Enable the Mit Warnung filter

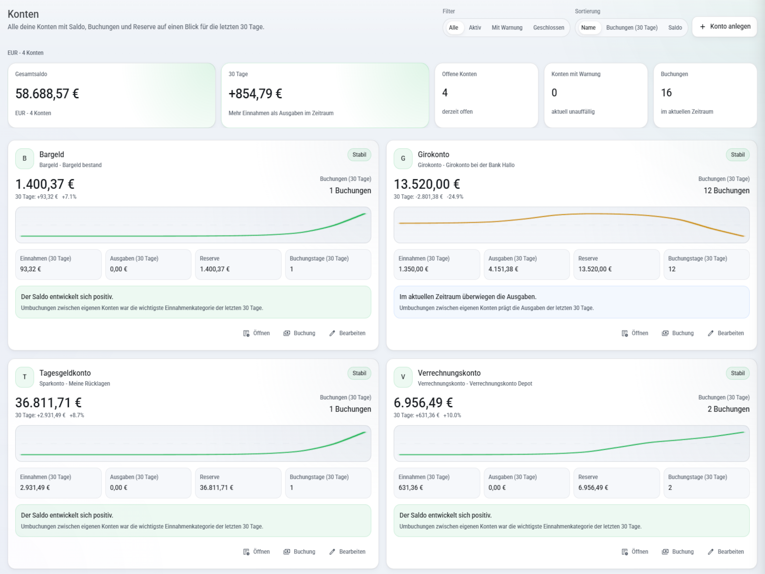pyautogui.click(x=507, y=28)
